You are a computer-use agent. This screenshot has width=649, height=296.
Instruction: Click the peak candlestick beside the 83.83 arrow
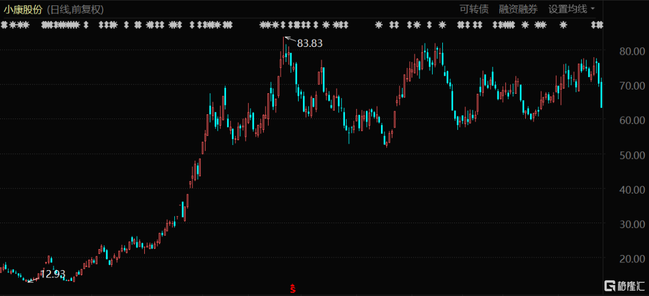click(x=284, y=55)
